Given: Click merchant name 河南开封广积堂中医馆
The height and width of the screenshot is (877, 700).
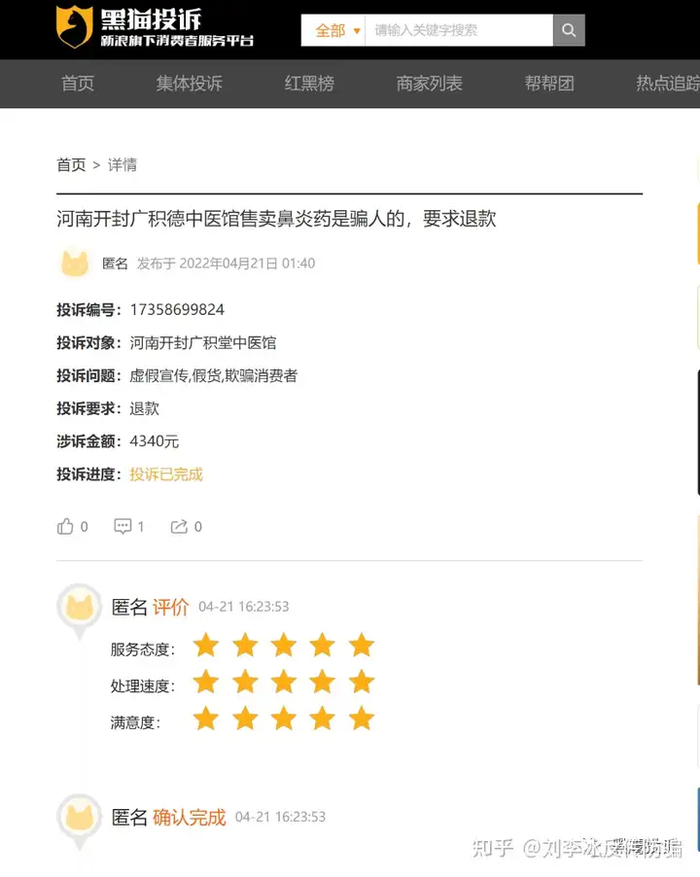Looking at the screenshot, I should pyautogui.click(x=203, y=342).
